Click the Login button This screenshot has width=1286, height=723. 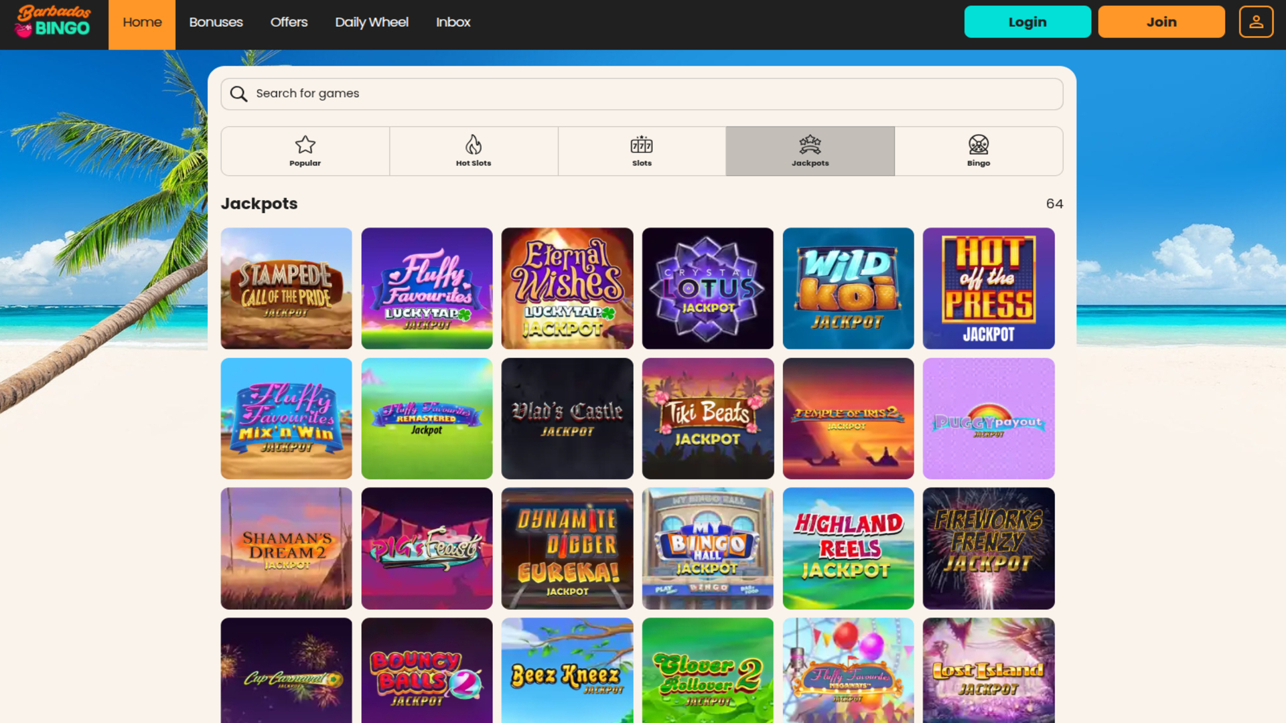pos(1027,21)
